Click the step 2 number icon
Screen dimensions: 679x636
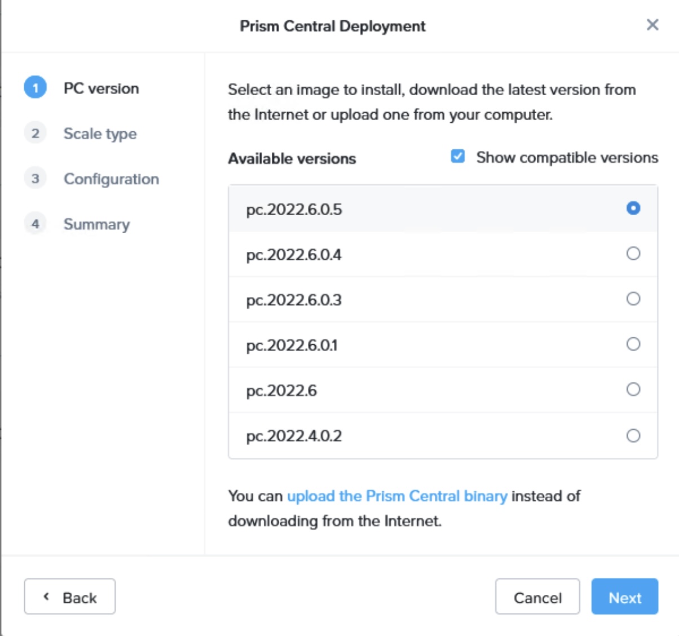pos(35,134)
